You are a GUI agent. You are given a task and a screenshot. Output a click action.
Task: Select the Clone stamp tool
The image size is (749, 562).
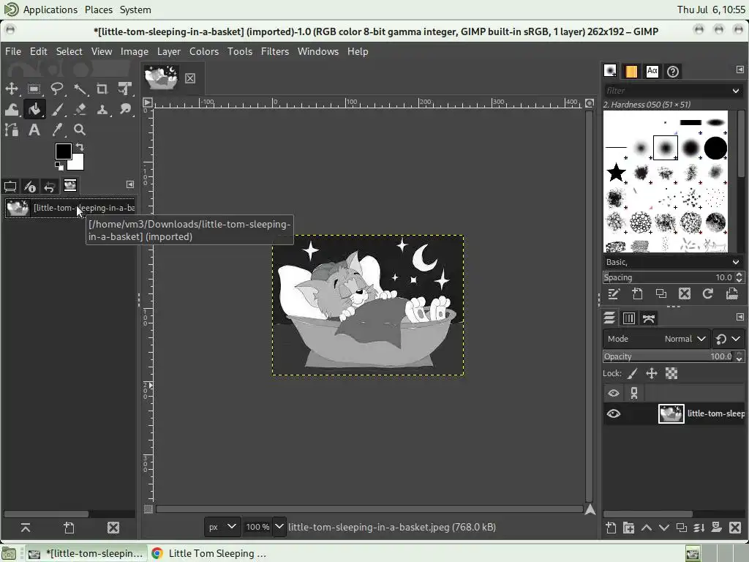click(x=102, y=110)
